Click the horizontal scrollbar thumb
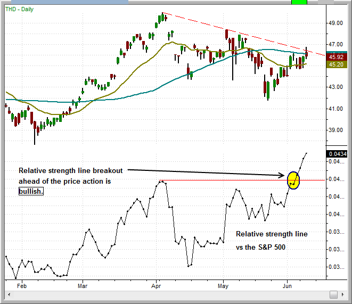352x304 pixels. click(x=333, y=294)
